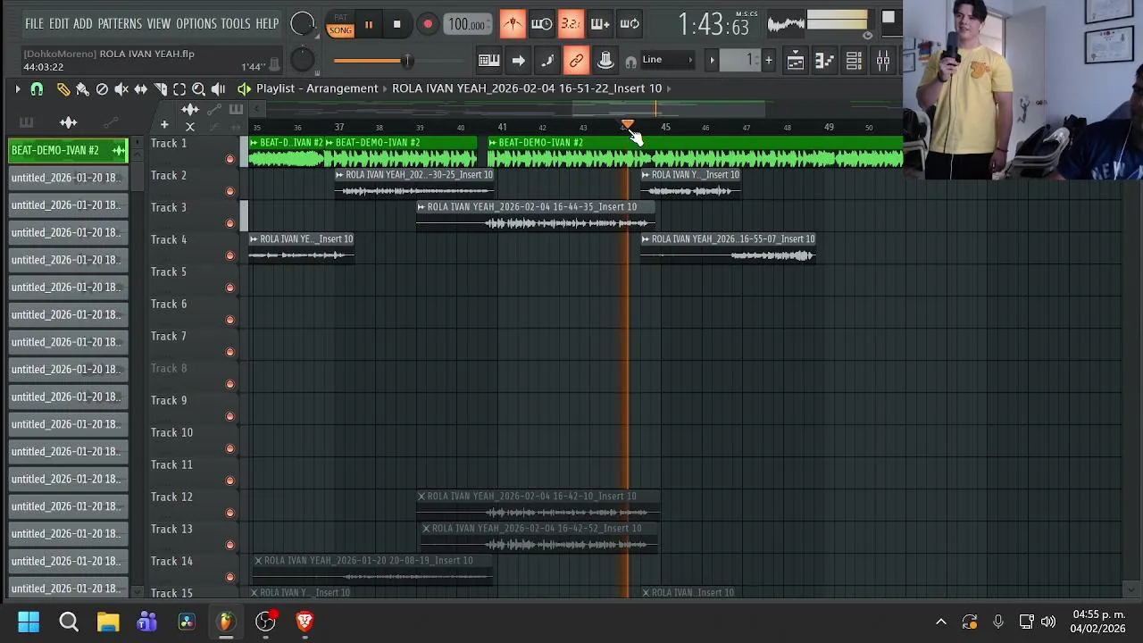Add a new pattern with plus button
The height and width of the screenshot is (643, 1143).
click(768, 61)
